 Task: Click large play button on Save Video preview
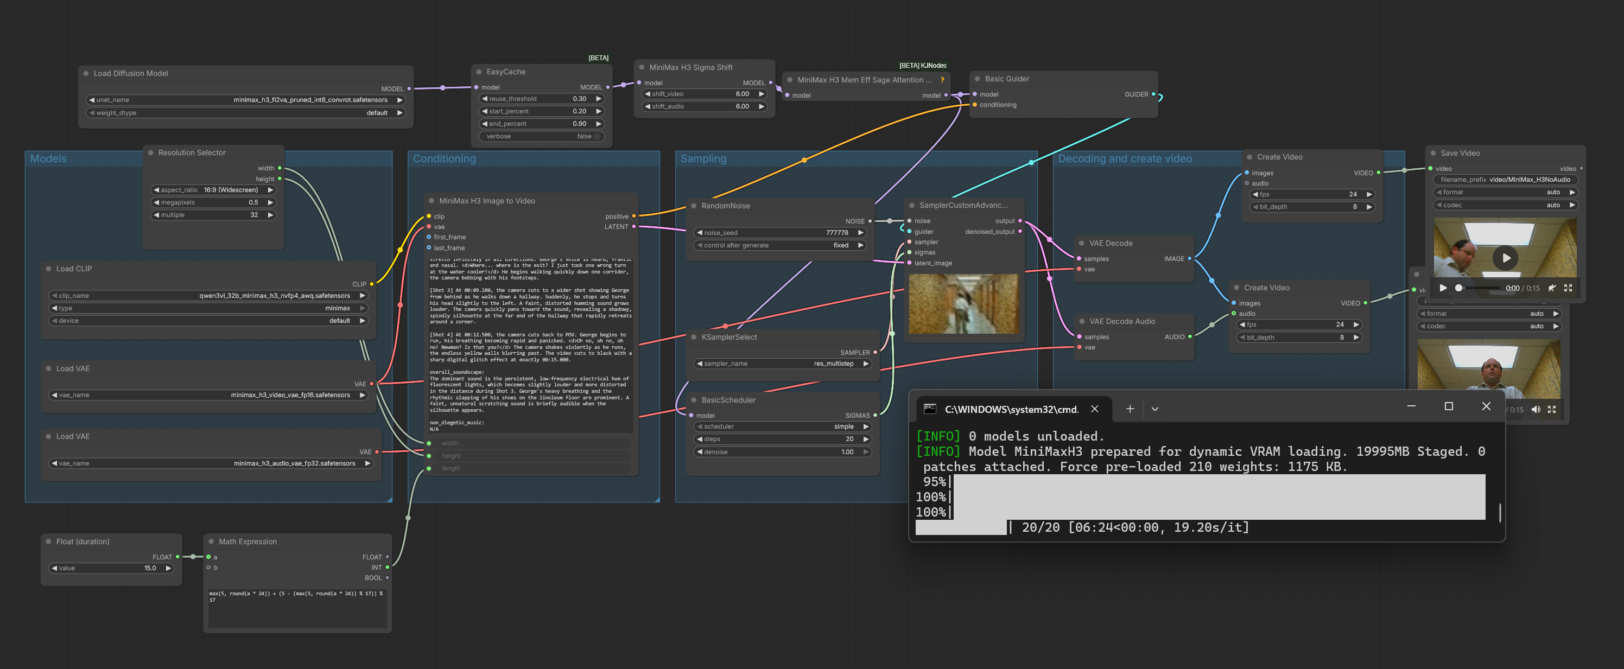pos(1505,258)
